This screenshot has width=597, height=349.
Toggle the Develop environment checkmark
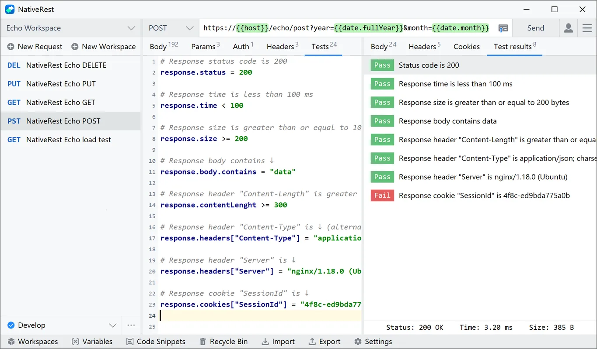click(x=11, y=325)
